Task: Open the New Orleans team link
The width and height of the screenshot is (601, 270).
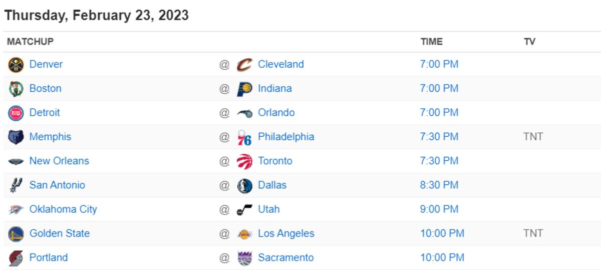Action: point(59,161)
